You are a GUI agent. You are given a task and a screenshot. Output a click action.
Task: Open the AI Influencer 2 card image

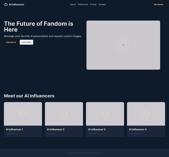pos(64,114)
